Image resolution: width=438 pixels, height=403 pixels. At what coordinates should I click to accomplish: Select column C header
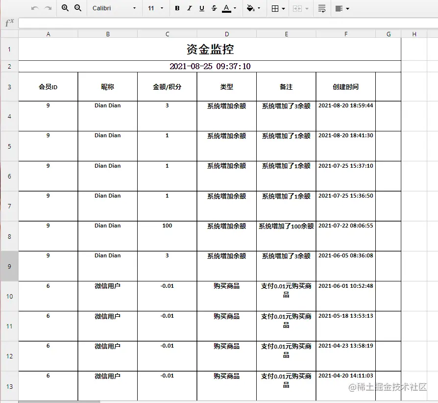click(167, 34)
